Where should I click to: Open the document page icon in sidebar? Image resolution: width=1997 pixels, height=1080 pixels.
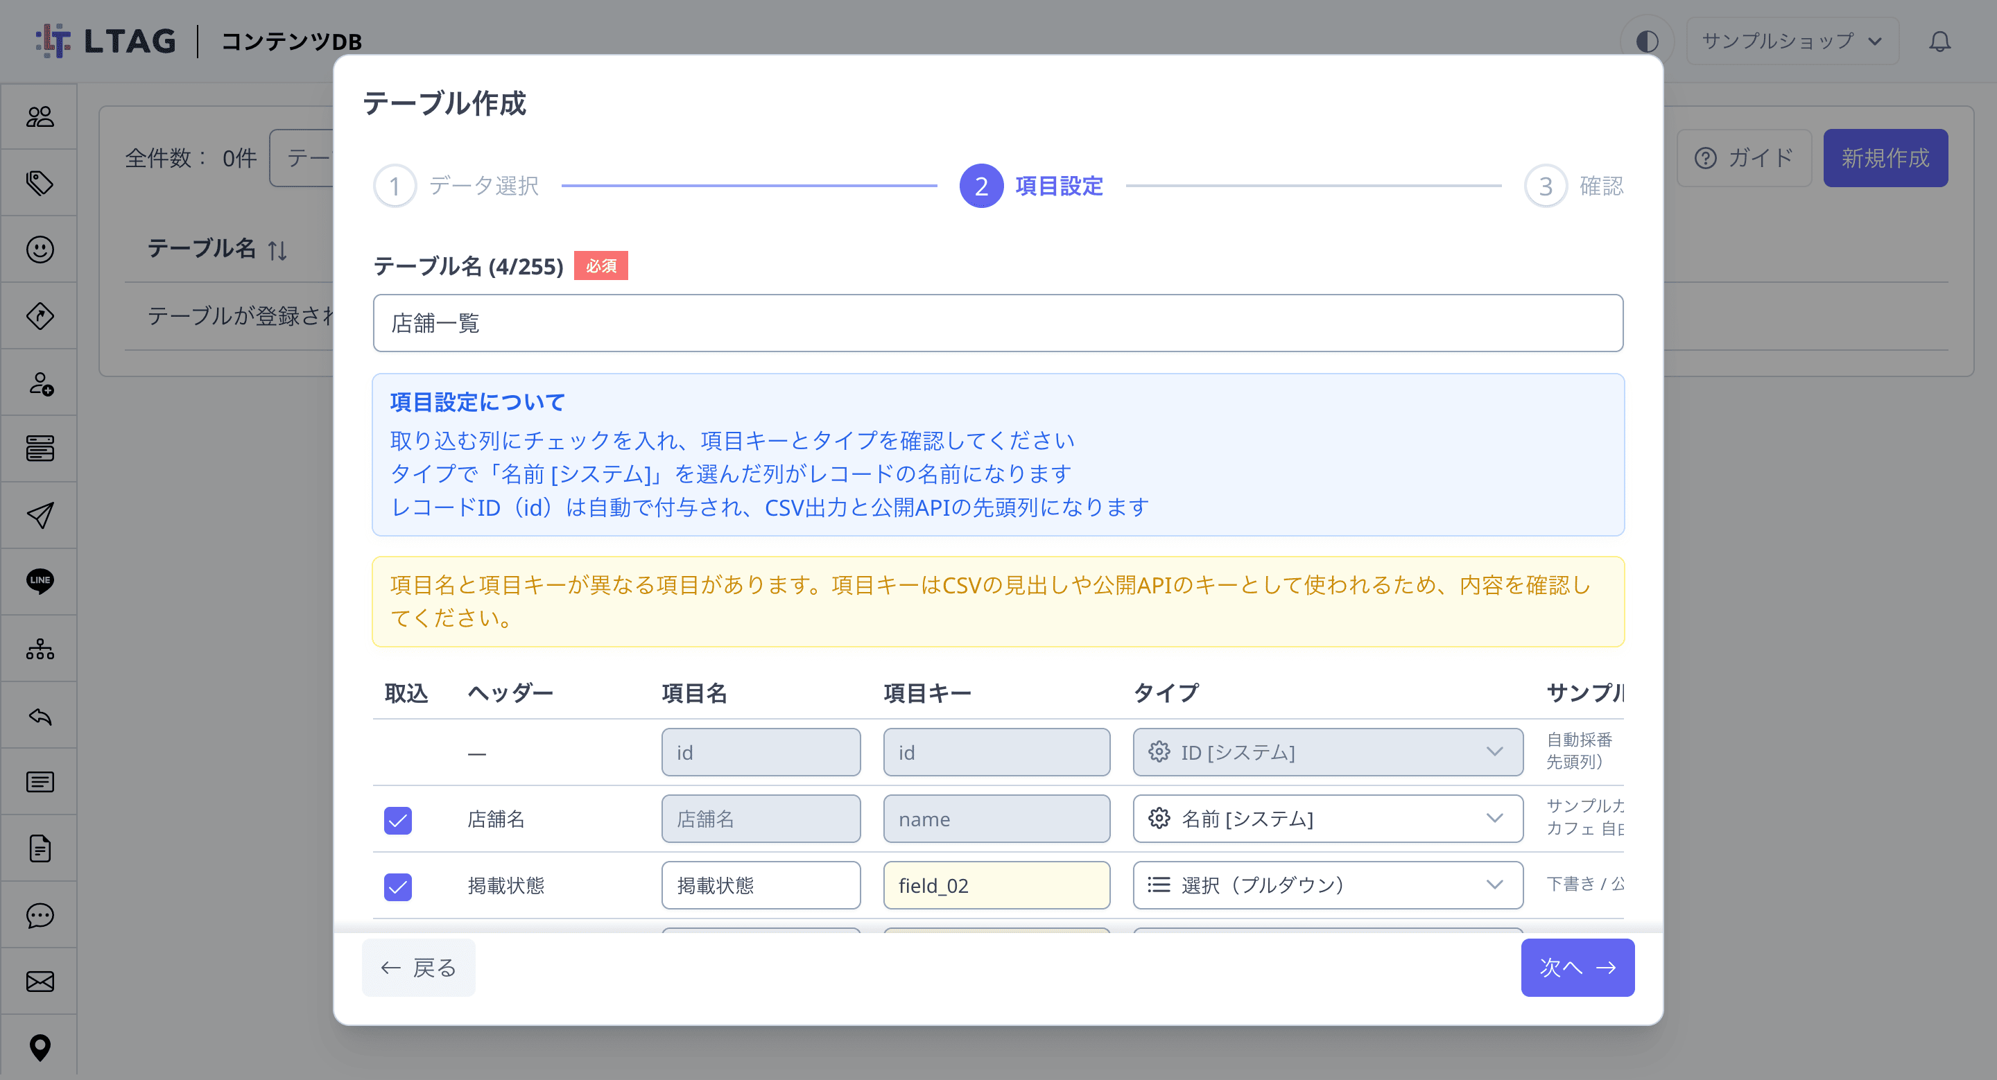(40, 848)
